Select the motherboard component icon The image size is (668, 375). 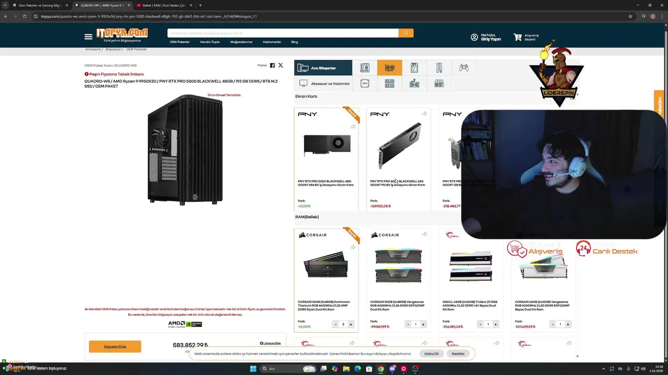[365, 68]
